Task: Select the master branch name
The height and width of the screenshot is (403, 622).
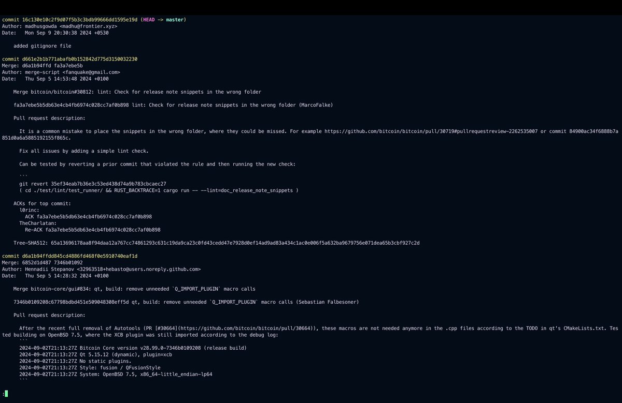Action: coord(174,19)
